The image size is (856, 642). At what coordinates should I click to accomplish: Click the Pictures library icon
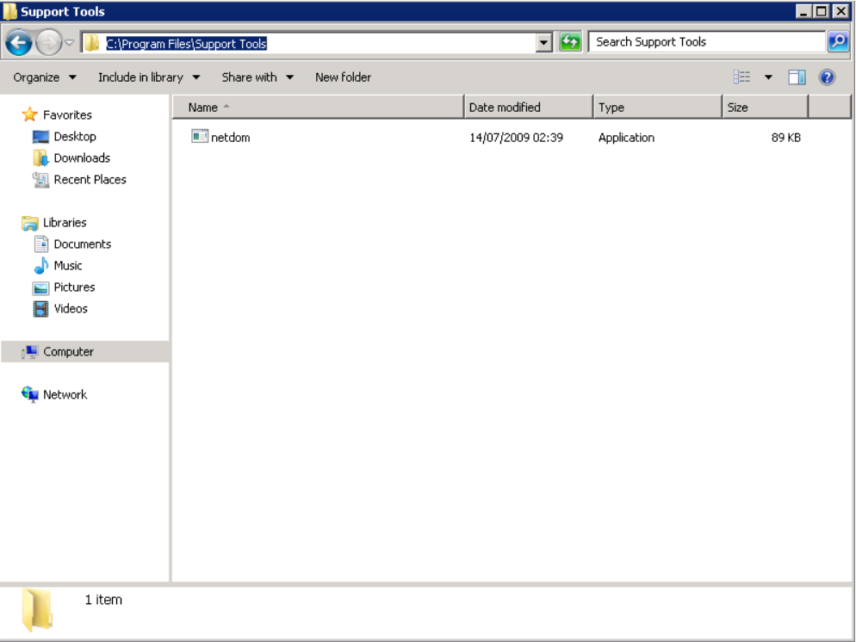click(x=40, y=287)
